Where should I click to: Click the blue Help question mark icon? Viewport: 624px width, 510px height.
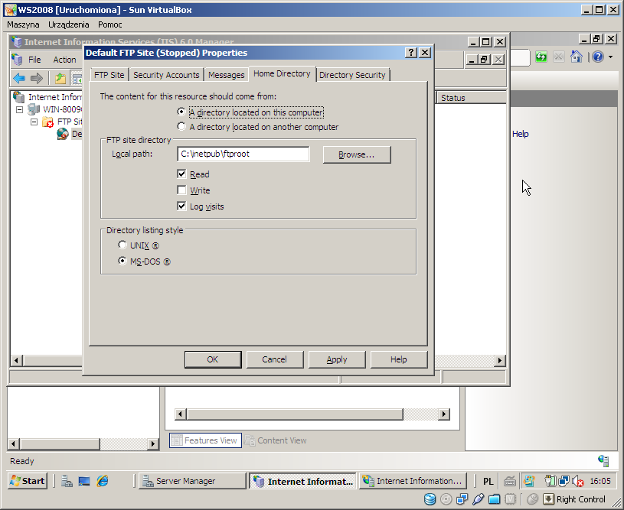click(598, 57)
